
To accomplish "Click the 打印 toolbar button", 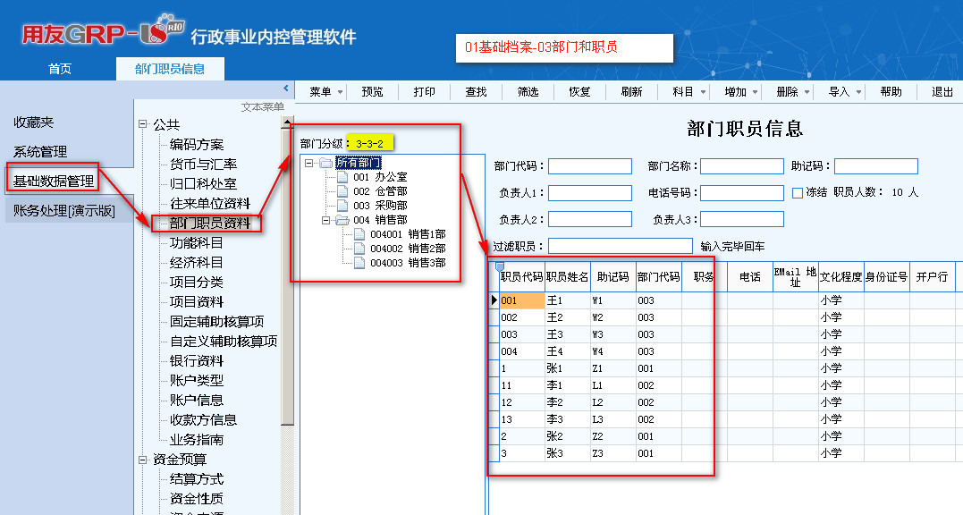I will coord(425,92).
